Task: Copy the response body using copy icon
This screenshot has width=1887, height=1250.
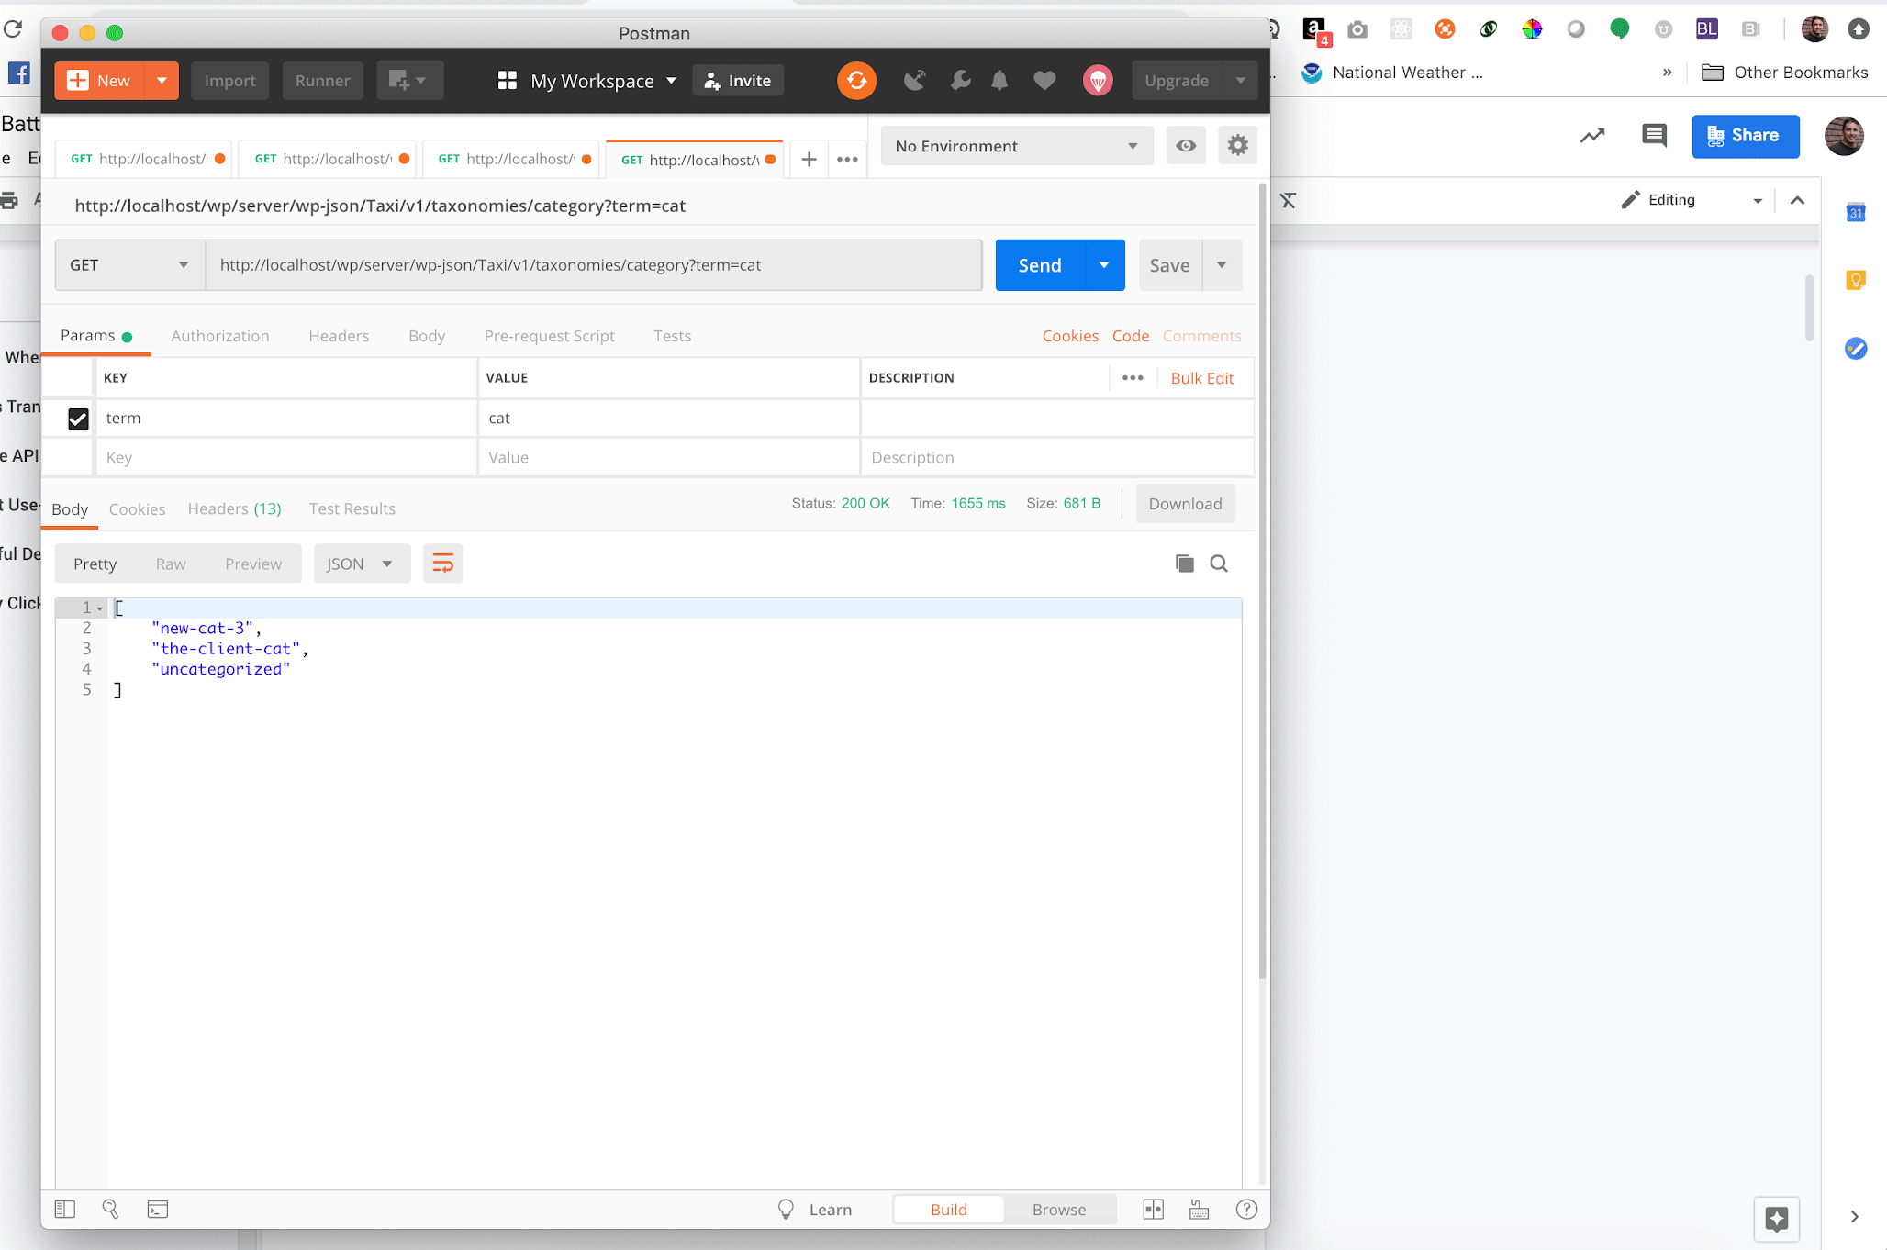Action: point(1185,563)
